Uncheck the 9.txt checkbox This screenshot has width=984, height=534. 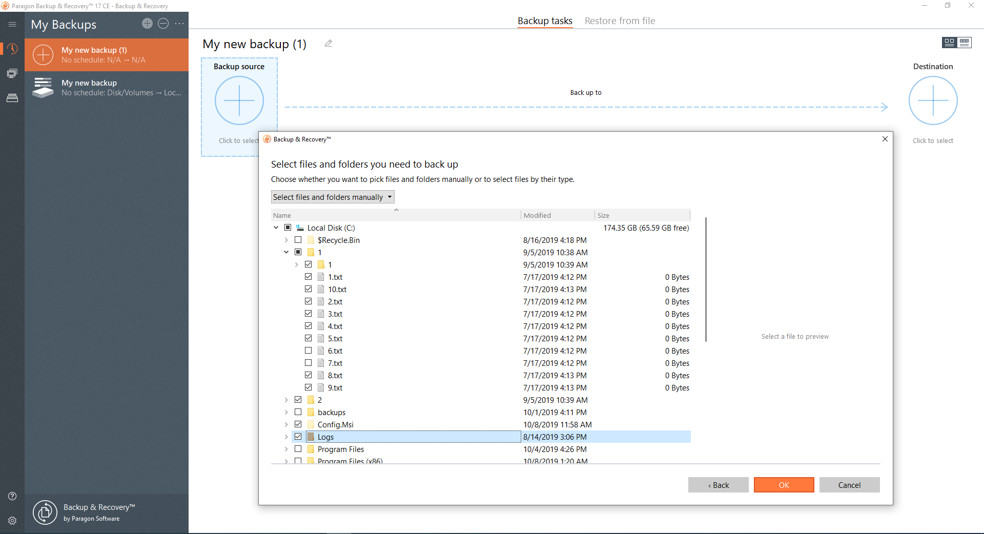[308, 387]
